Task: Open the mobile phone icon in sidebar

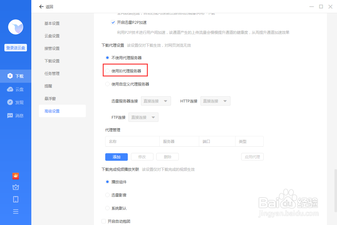Action: pyautogui.click(x=15, y=199)
